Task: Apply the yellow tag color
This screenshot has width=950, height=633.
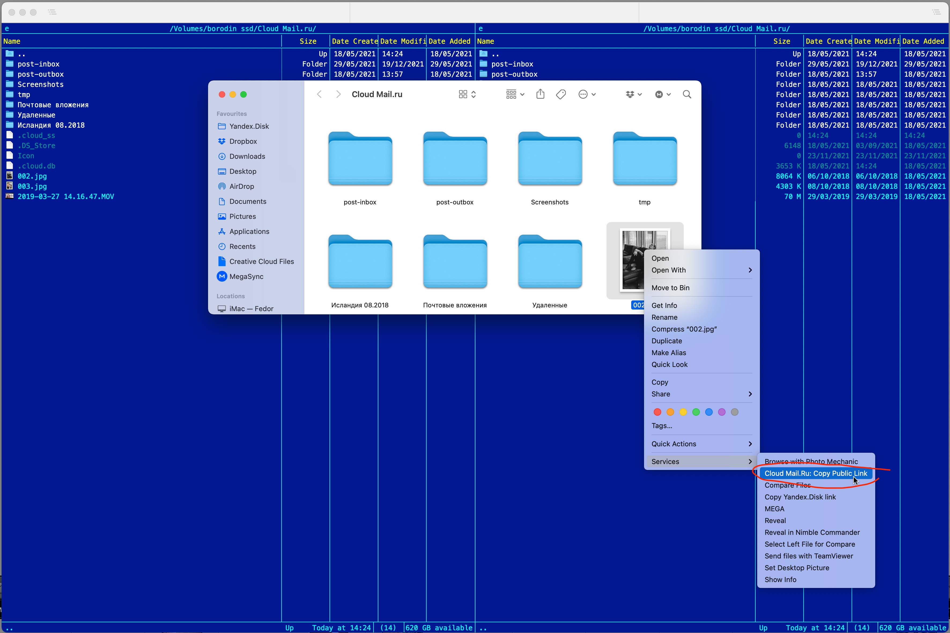Action: pos(683,412)
